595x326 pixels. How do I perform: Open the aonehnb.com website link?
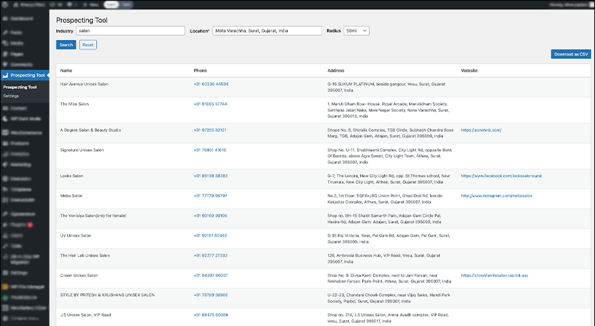tap(481, 130)
